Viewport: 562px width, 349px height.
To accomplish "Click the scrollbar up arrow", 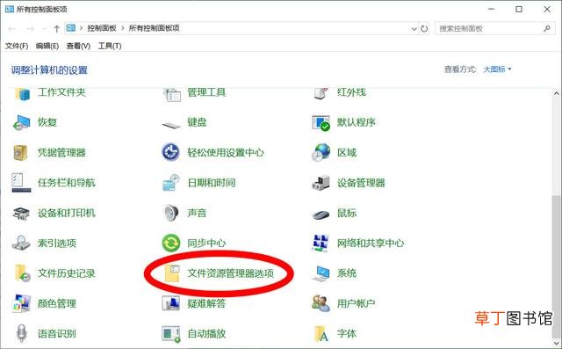I will [x=556, y=93].
